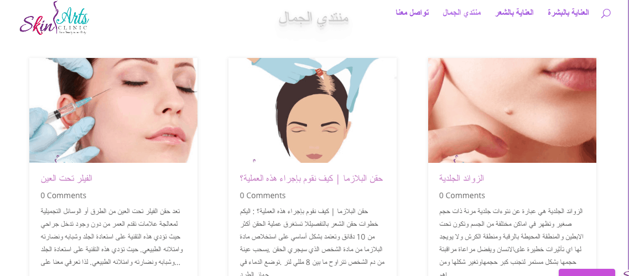Image resolution: width=629 pixels, height=276 pixels.
Task: Open the search magnifier icon
Action: click(606, 13)
